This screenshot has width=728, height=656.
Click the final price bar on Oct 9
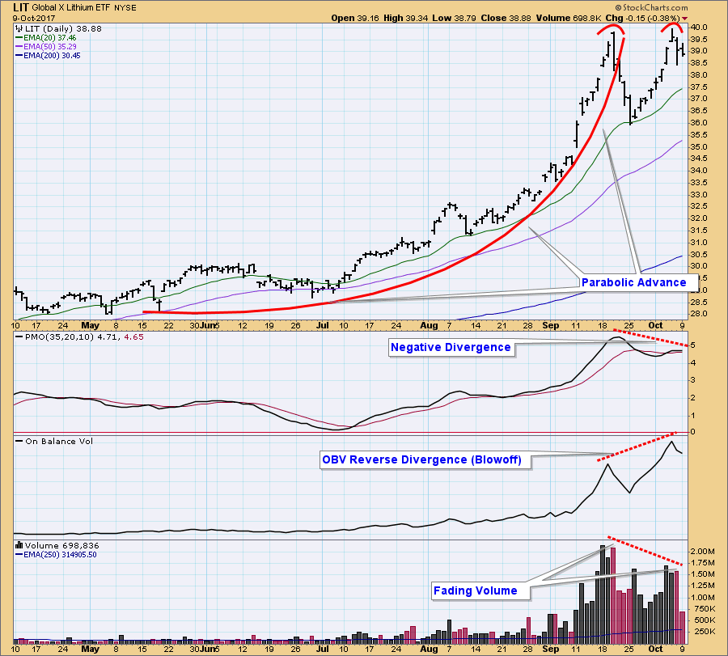pos(683,49)
